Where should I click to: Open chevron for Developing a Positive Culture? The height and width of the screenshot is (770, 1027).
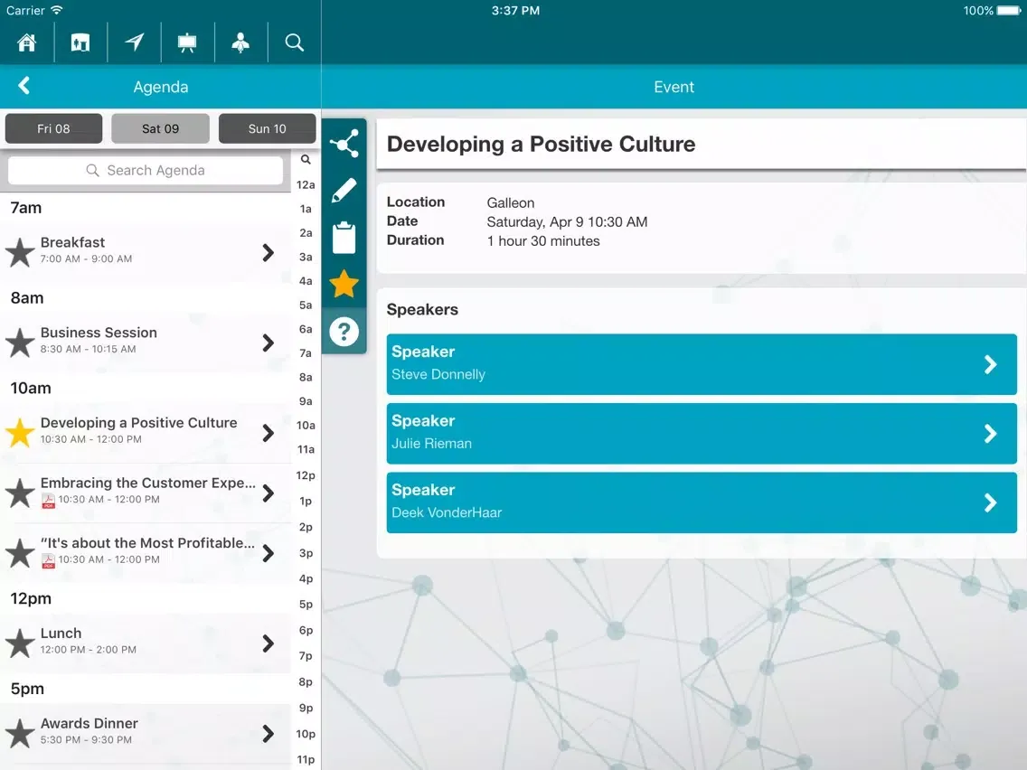(x=268, y=433)
